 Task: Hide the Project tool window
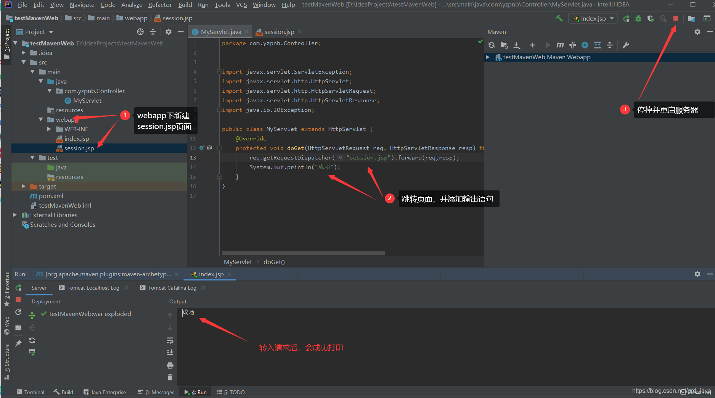coord(181,32)
